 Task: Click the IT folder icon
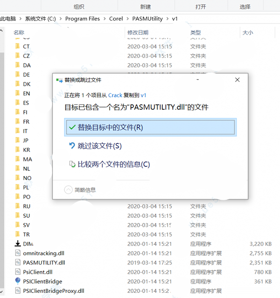pos(17,131)
